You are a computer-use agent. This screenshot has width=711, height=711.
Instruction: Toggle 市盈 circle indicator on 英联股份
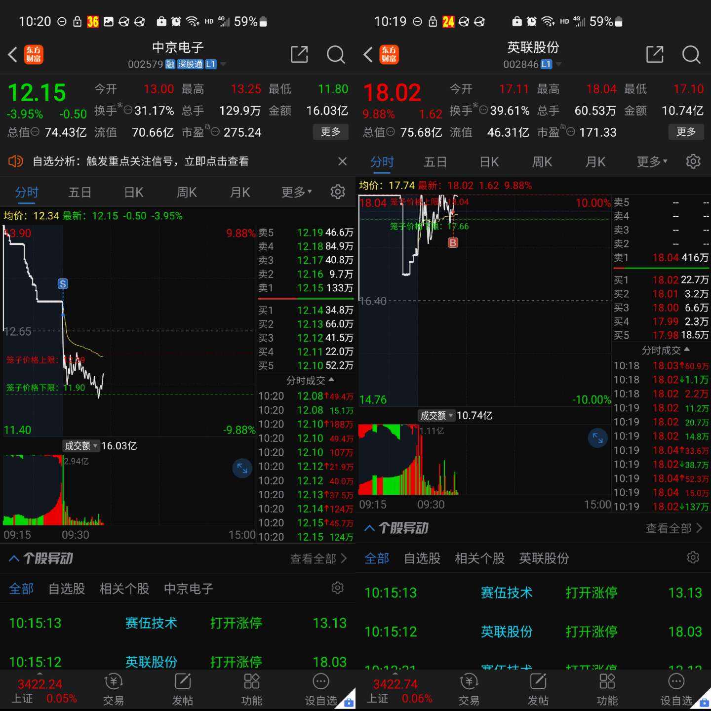click(x=571, y=132)
